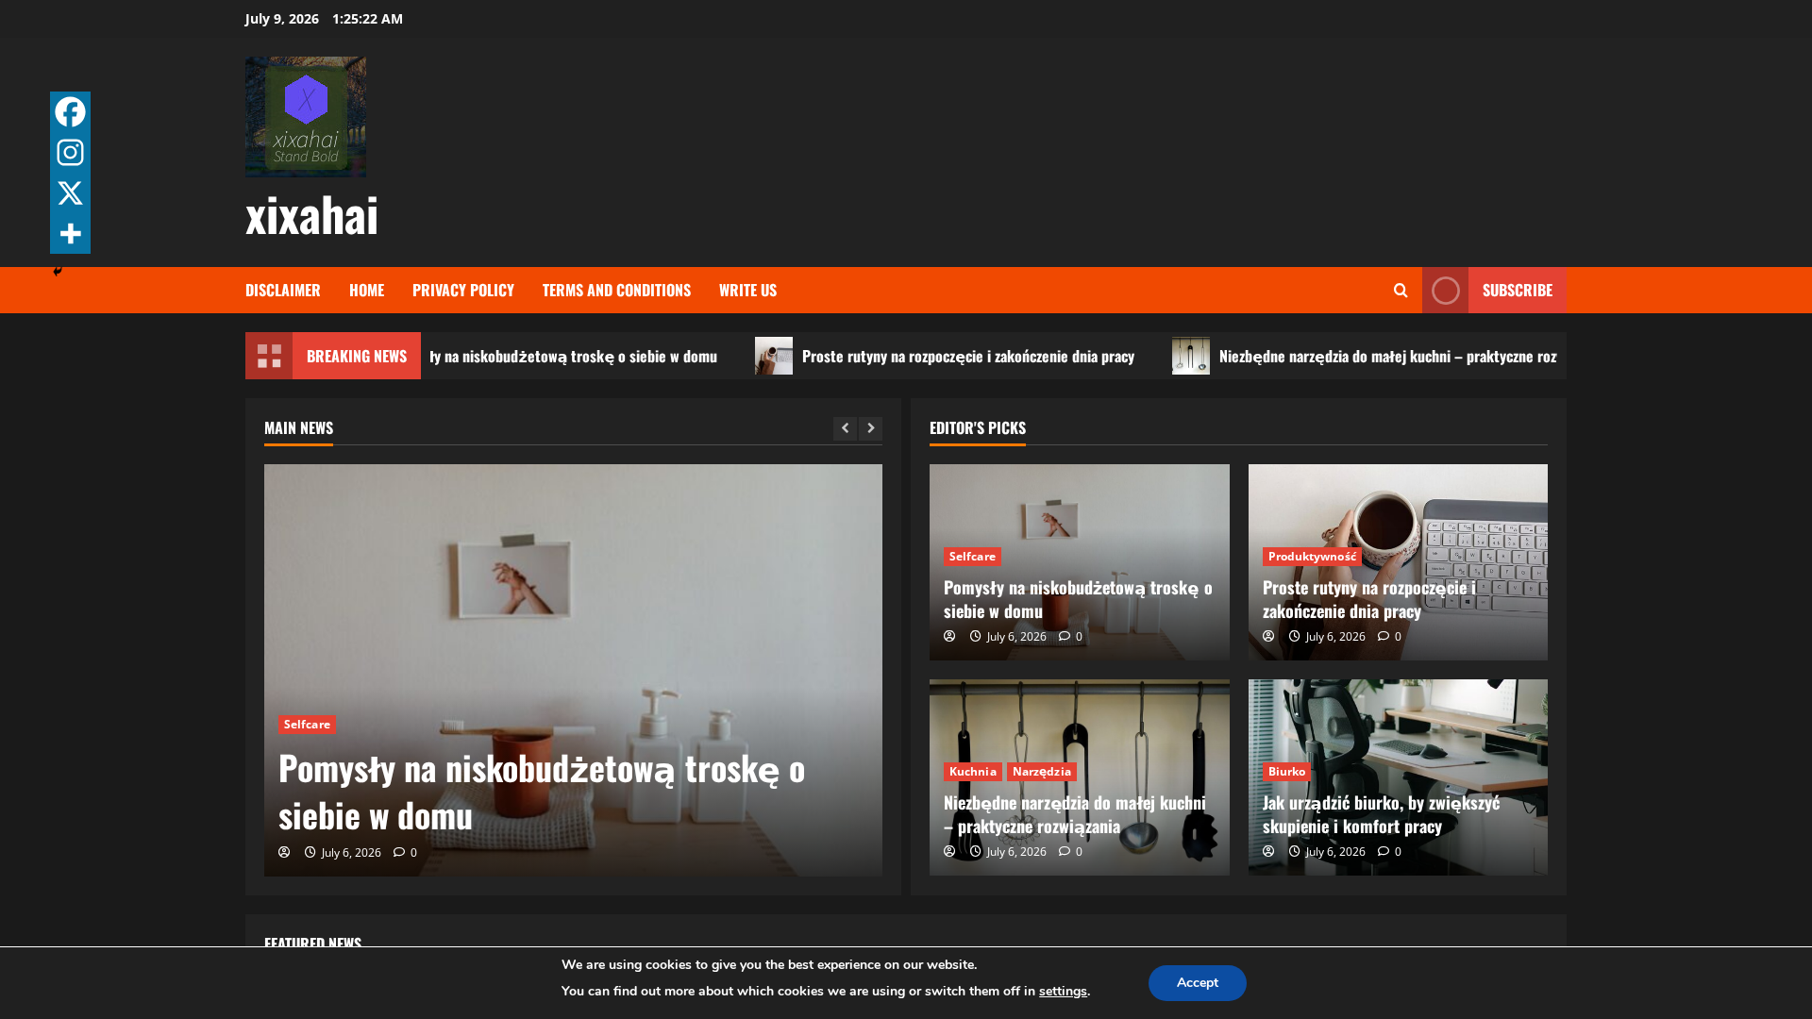Click the xixahai site title
The width and height of the screenshot is (1812, 1019).
(311, 214)
